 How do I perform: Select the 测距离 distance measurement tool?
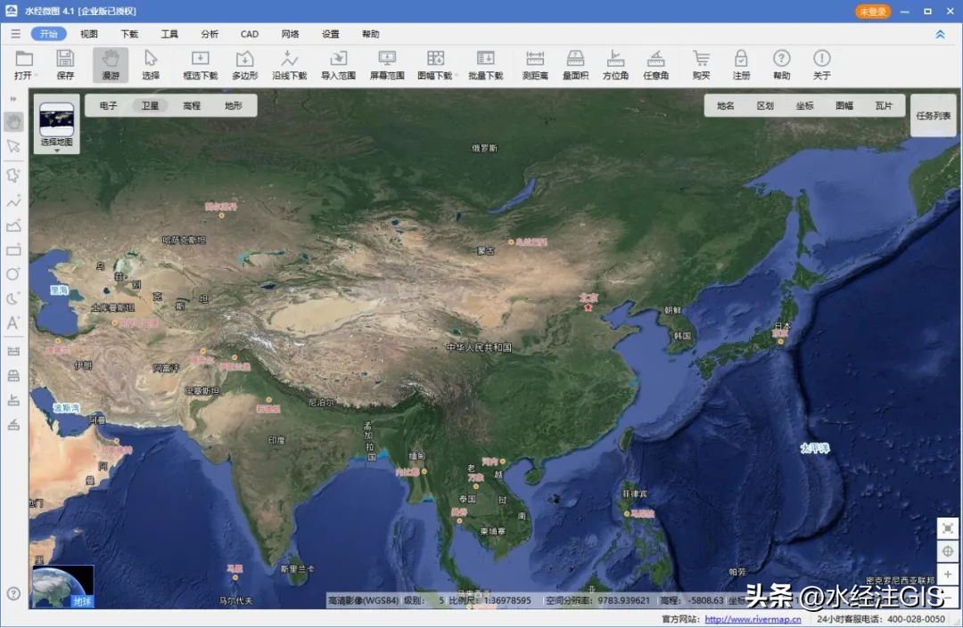(535, 64)
